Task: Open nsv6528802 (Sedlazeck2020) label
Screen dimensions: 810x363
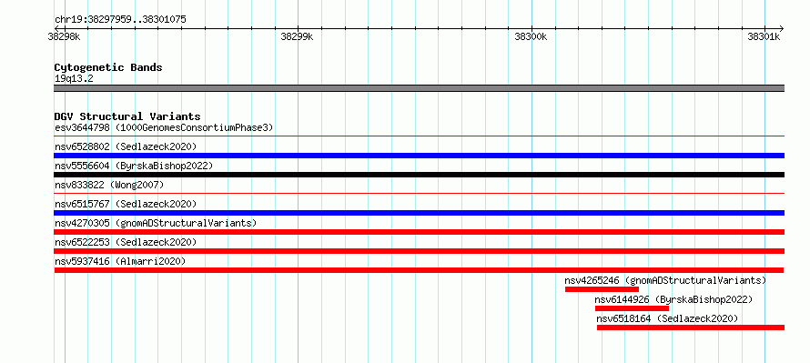Action: point(126,146)
